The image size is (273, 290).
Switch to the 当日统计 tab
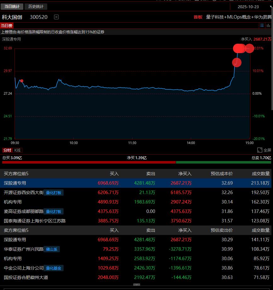pos(12,7)
